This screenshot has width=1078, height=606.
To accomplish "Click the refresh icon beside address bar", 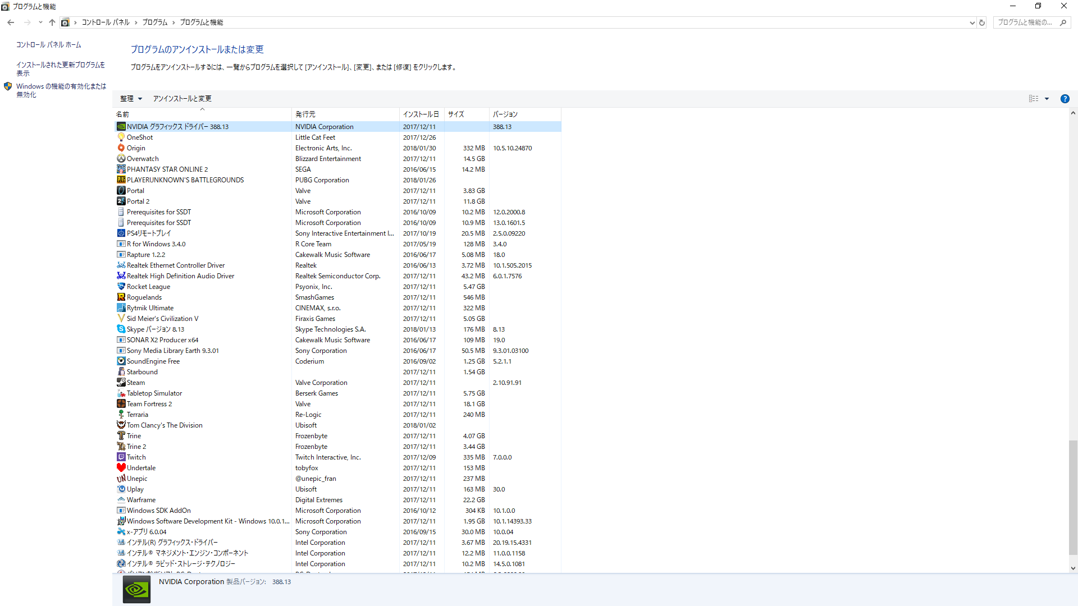I will click(982, 22).
